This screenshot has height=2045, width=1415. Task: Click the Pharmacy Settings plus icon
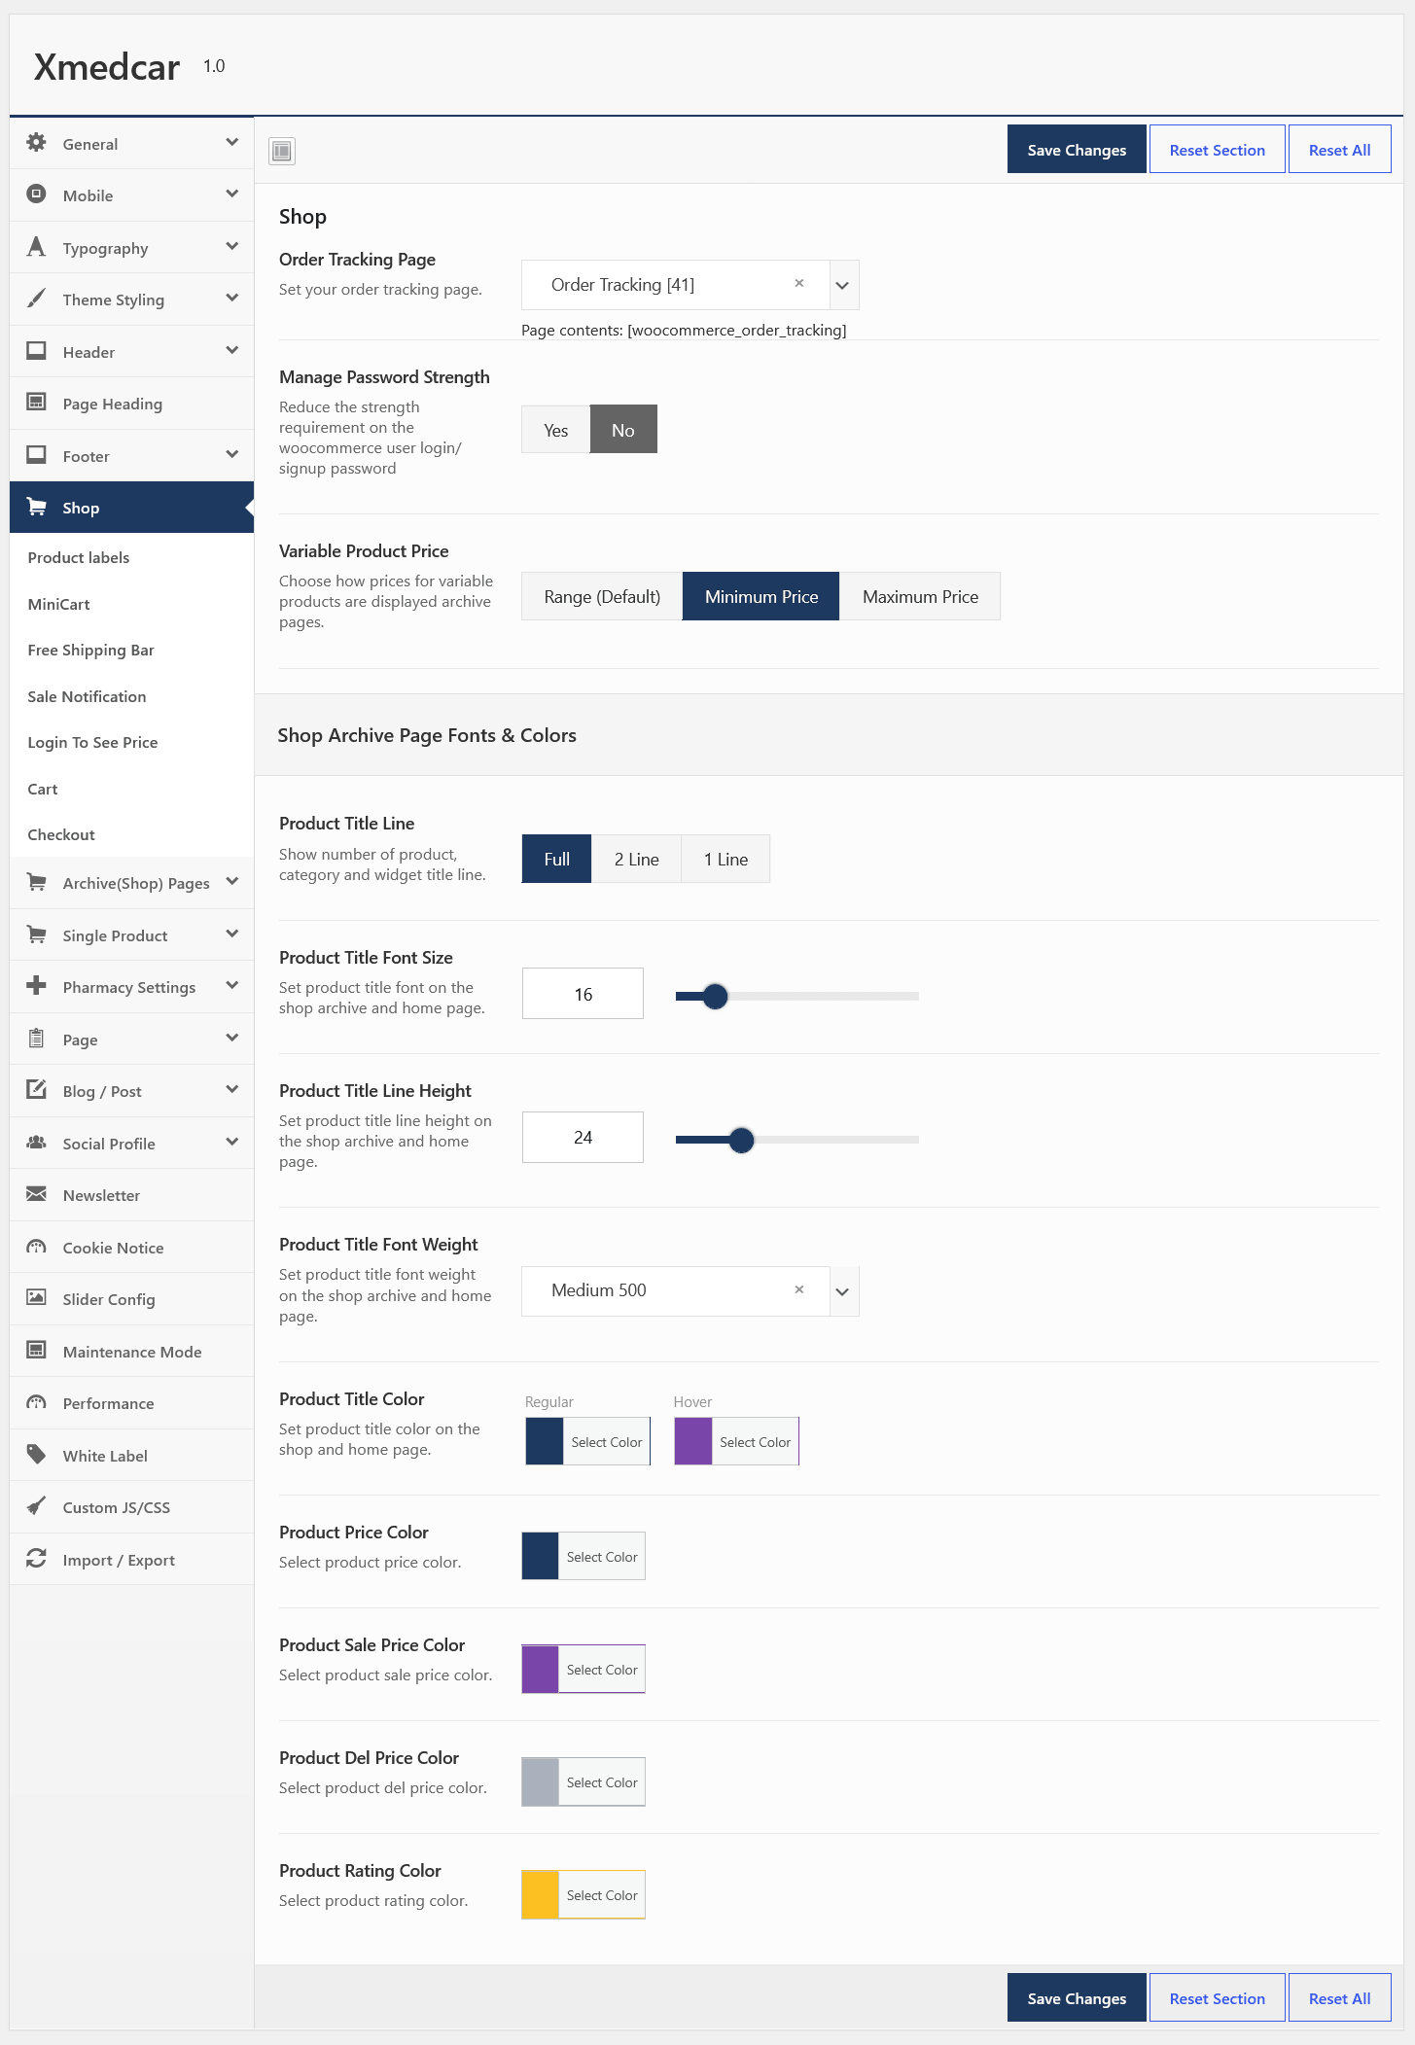click(x=37, y=986)
